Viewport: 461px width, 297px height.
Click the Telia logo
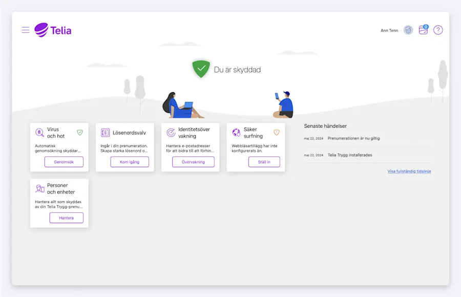(x=52, y=30)
